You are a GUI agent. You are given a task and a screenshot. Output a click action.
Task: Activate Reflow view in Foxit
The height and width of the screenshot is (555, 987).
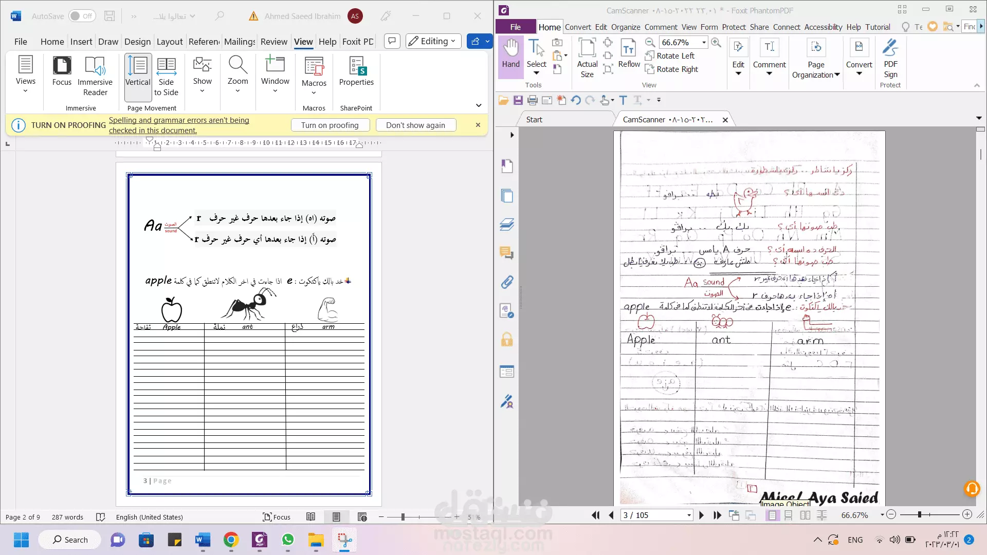(x=629, y=54)
